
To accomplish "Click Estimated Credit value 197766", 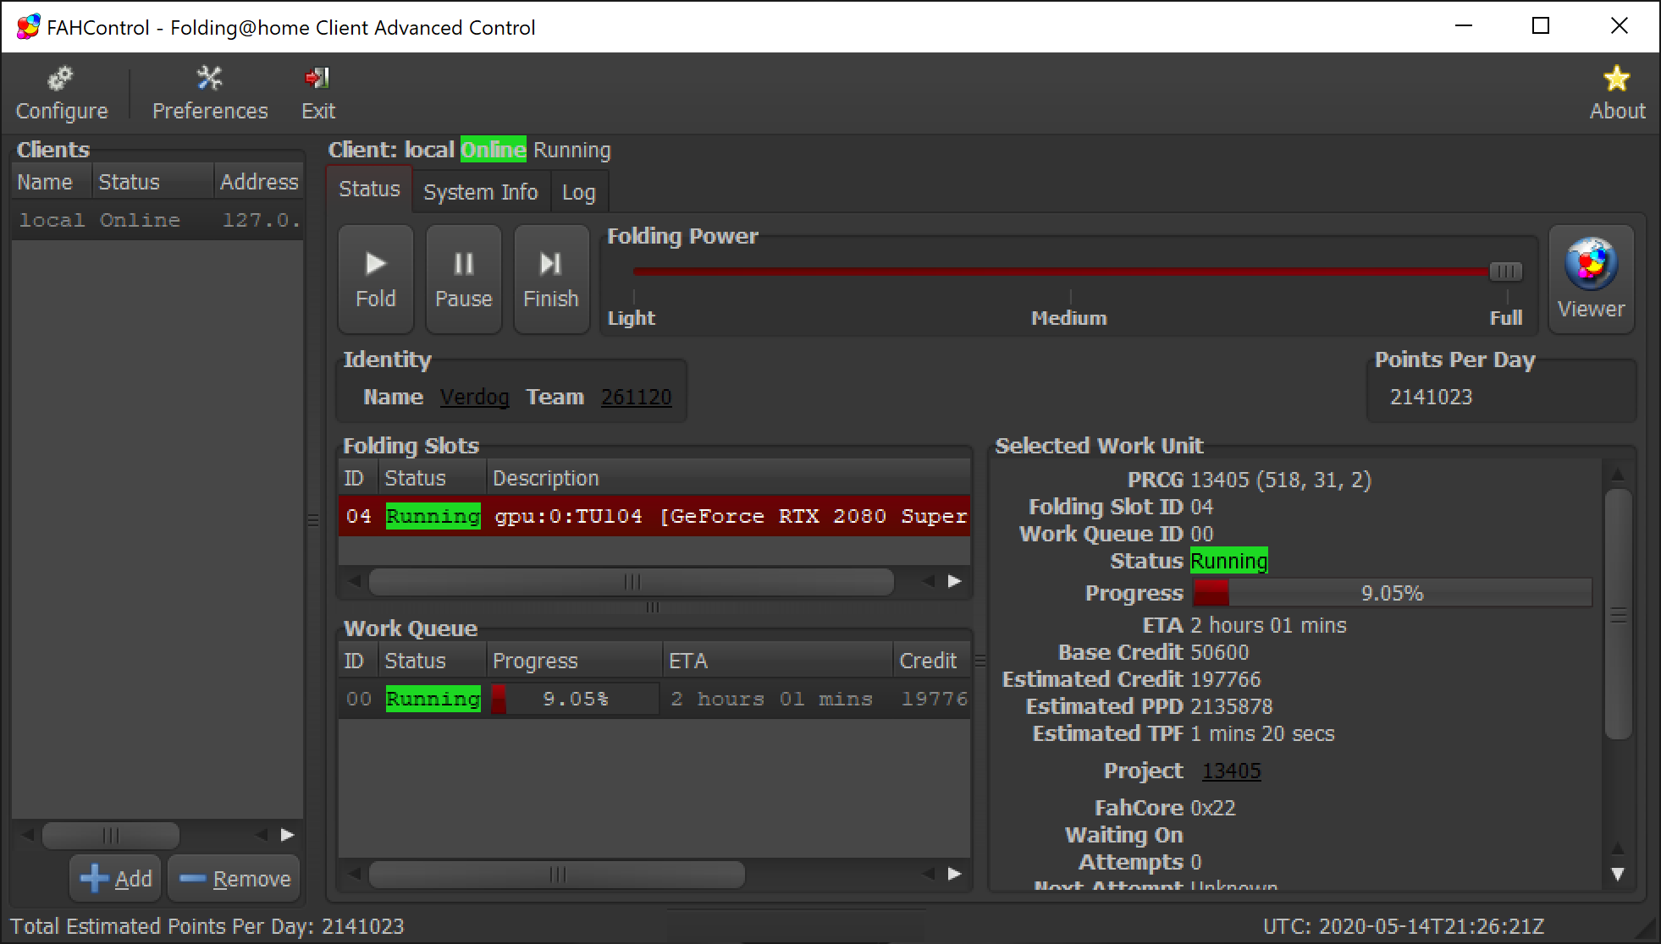I will pos(1225,679).
